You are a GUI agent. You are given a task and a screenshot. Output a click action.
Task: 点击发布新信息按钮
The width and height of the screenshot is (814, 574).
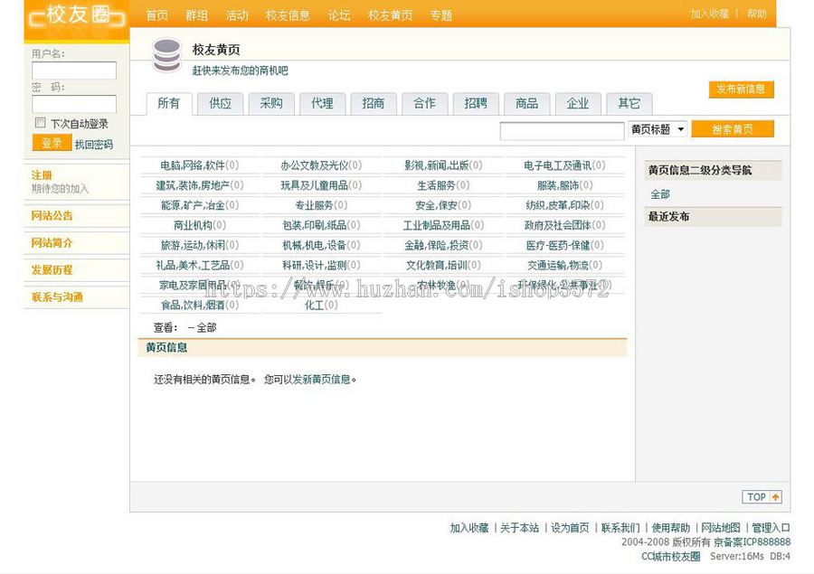point(740,89)
